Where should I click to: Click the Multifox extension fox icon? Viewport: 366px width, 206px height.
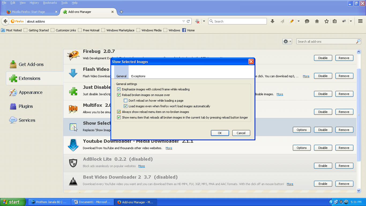[73, 109]
